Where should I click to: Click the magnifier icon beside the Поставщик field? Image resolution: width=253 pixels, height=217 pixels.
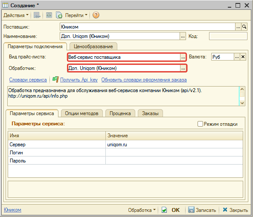(244, 27)
